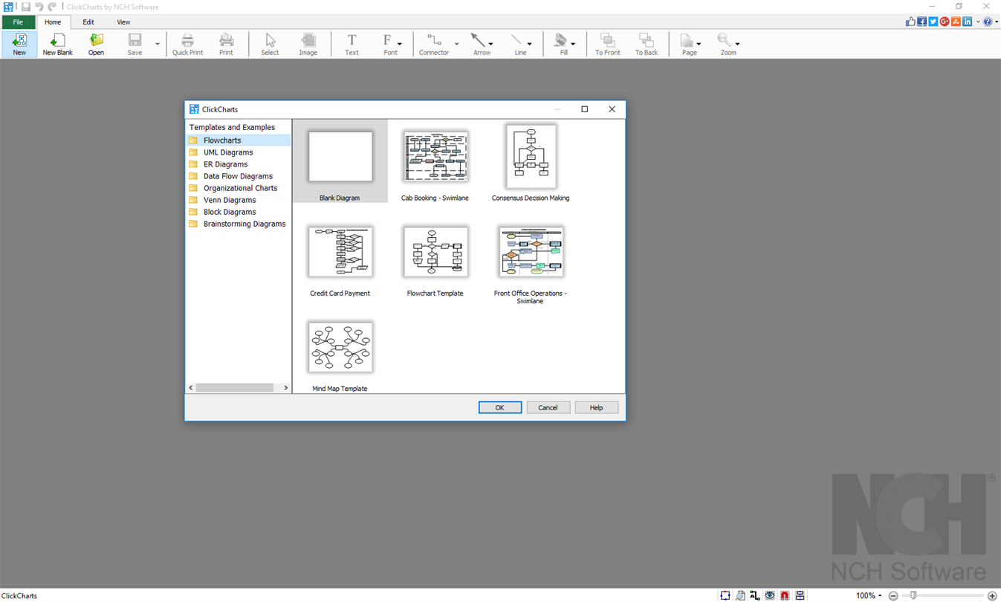This screenshot has width=1001, height=602.
Task: Open the Page dropdown arrow
Action: pyautogui.click(x=699, y=44)
